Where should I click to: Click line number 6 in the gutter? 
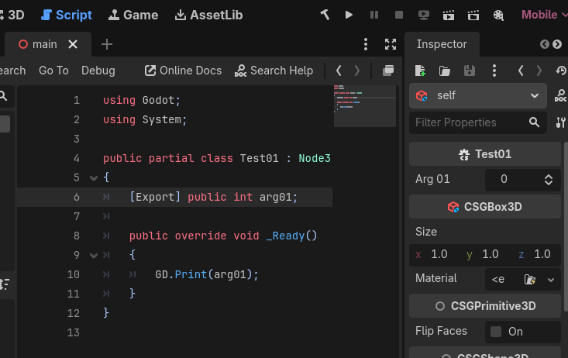pos(77,197)
